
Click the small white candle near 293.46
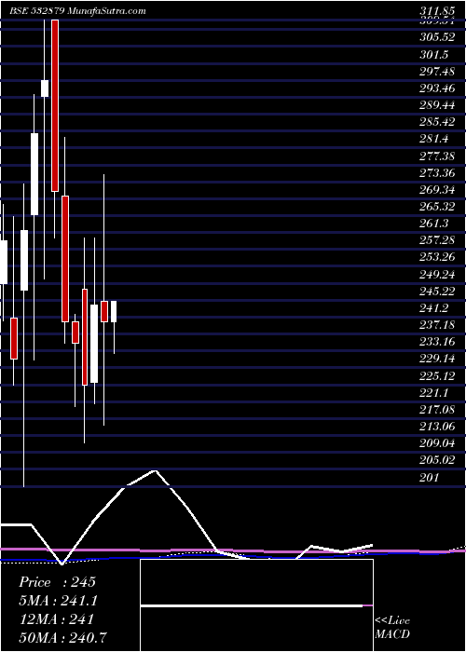point(45,88)
